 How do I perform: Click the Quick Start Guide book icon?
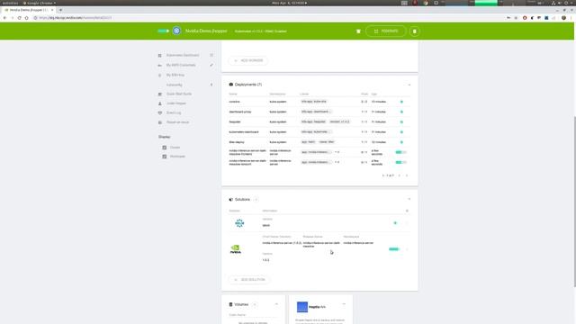point(160,94)
